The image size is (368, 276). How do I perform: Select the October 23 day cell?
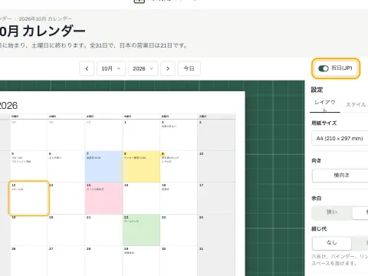point(179,230)
